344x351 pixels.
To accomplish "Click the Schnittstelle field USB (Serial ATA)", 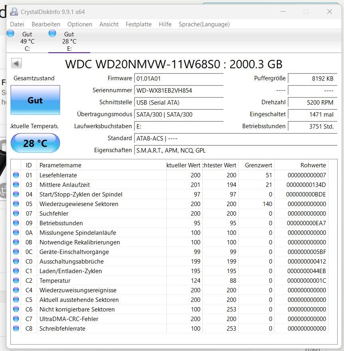I will point(178,103).
